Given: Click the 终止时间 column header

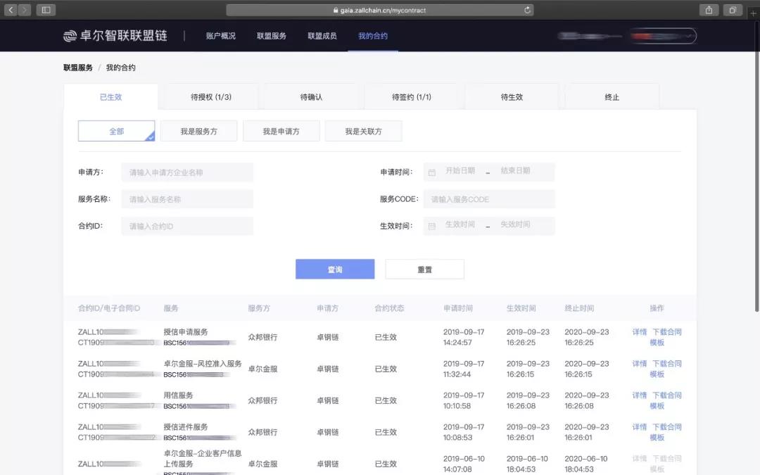Looking at the screenshot, I should click(579, 308).
